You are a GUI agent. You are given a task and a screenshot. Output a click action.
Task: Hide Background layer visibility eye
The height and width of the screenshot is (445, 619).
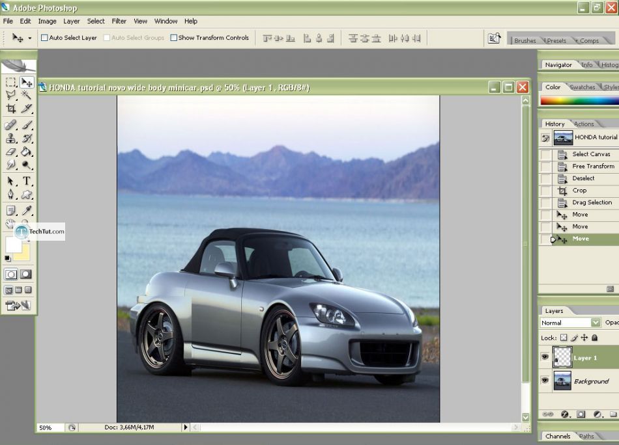click(x=545, y=381)
